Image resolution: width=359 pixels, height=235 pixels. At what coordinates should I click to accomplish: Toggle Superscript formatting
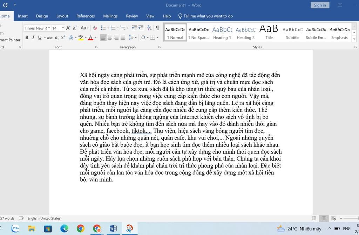click(x=63, y=38)
